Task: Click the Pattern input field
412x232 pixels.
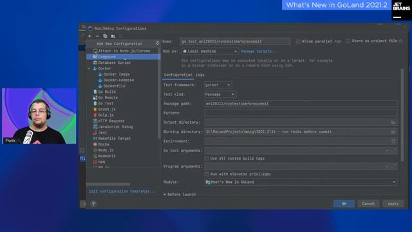Action: 301,113
